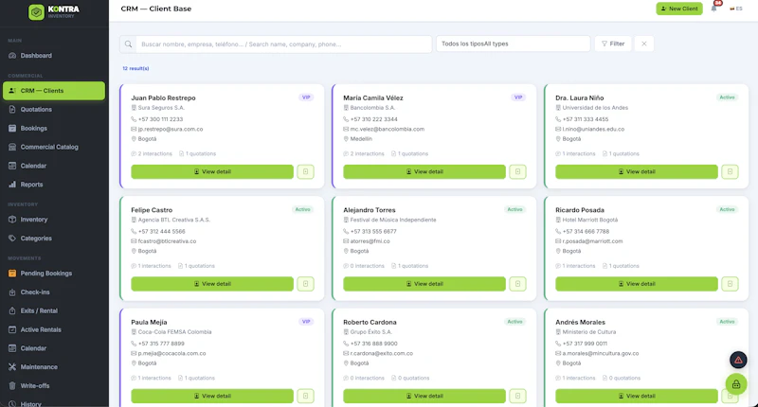Image resolution: width=758 pixels, height=407 pixels.
Task: Go to Quotations
Action: click(54, 110)
